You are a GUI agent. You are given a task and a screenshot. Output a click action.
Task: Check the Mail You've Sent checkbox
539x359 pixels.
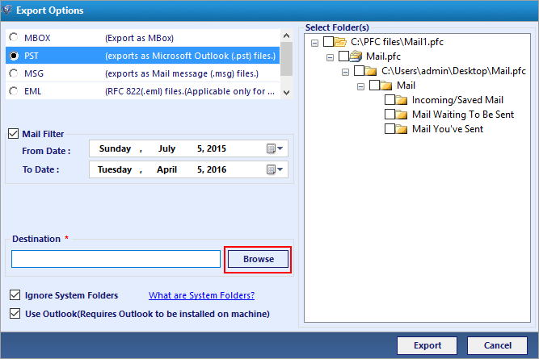point(390,129)
